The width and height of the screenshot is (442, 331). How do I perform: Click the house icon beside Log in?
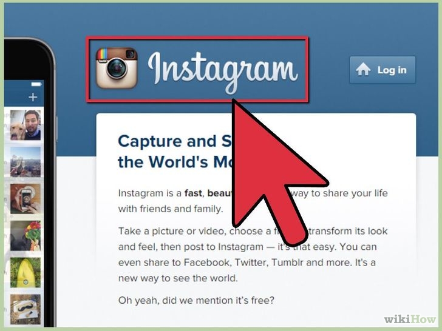tap(363, 70)
